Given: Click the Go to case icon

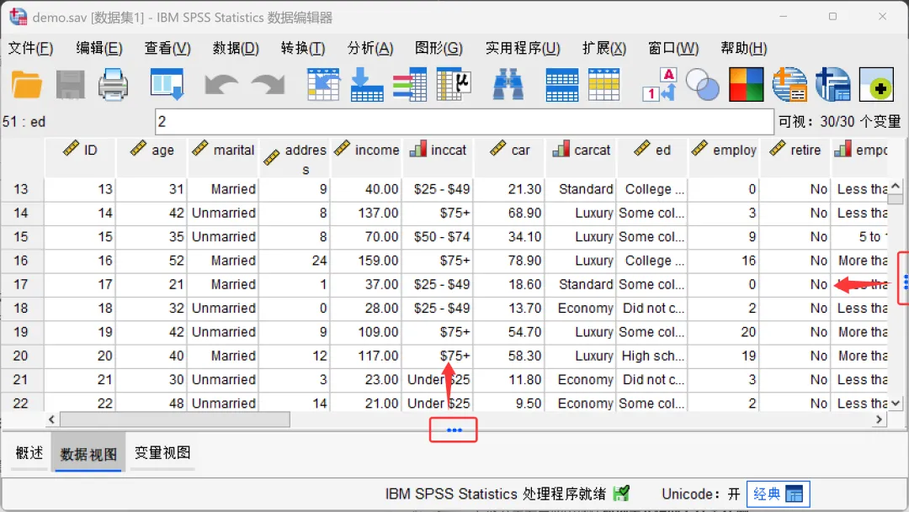Looking at the screenshot, I should [323, 85].
